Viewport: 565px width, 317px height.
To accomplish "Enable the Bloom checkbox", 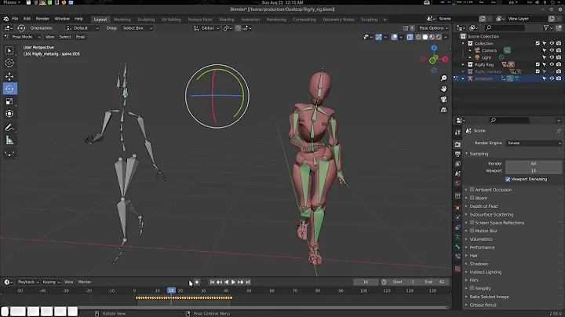I will [472, 198].
